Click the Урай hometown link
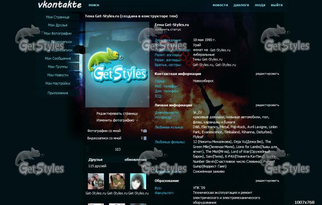The image size is (322, 205). point(197,45)
